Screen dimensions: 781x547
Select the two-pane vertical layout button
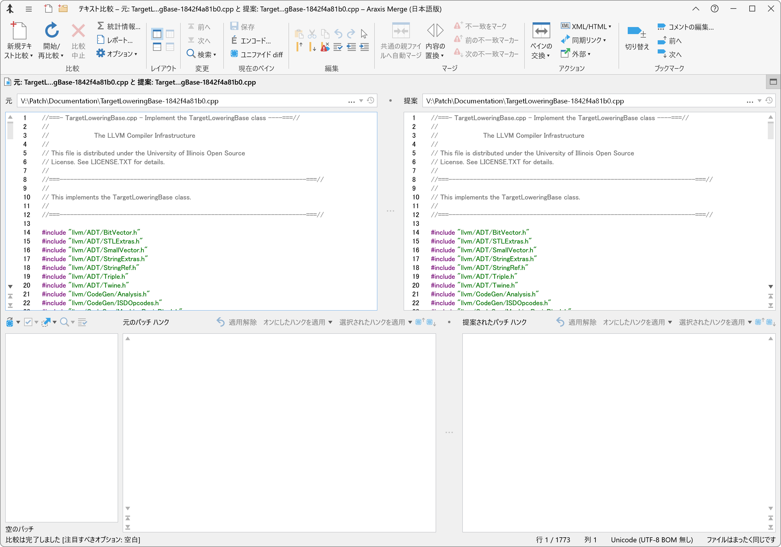pos(157,34)
